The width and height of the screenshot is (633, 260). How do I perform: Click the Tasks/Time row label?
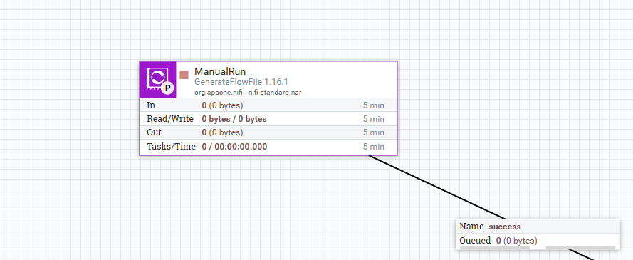click(x=171, y=147)
